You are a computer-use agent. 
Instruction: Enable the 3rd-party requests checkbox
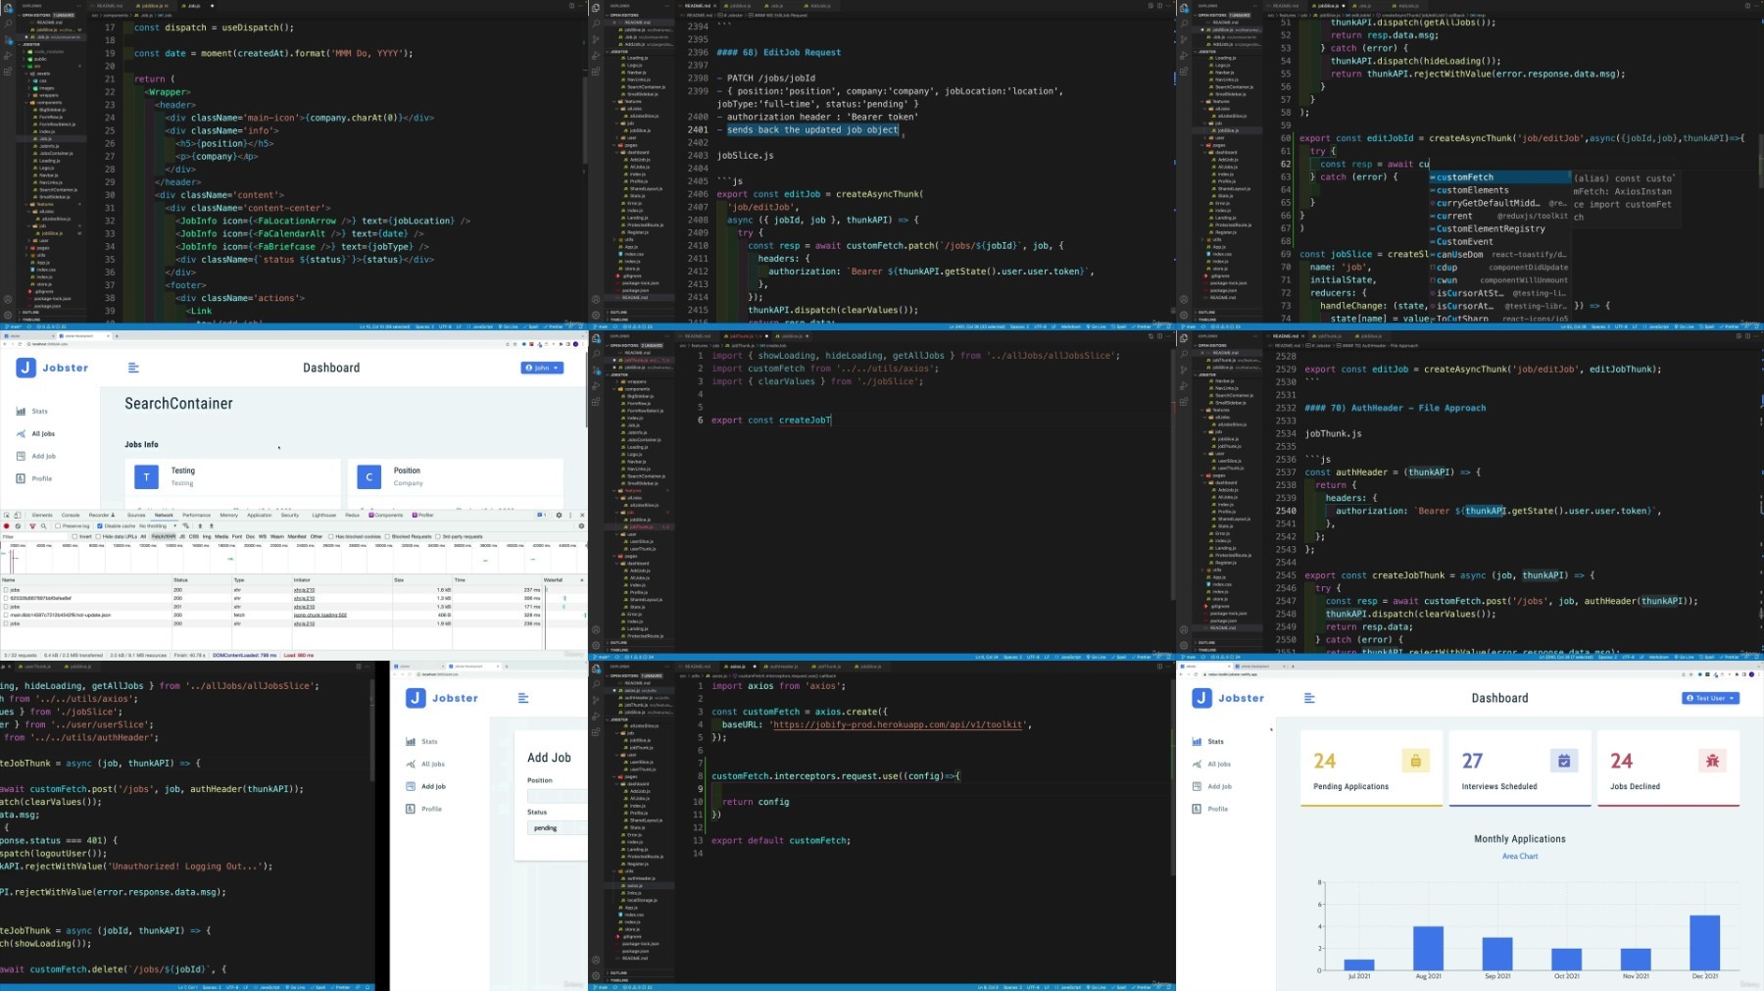pyautogui.click(x=438, y=537)
